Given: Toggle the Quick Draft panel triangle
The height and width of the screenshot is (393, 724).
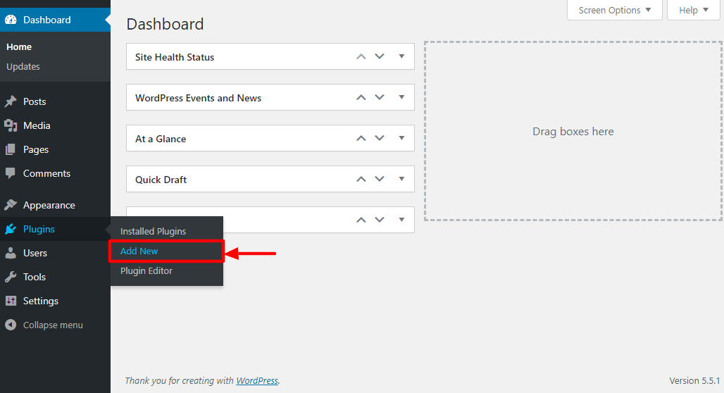Looking at the screenshot, I should (401, 179).
